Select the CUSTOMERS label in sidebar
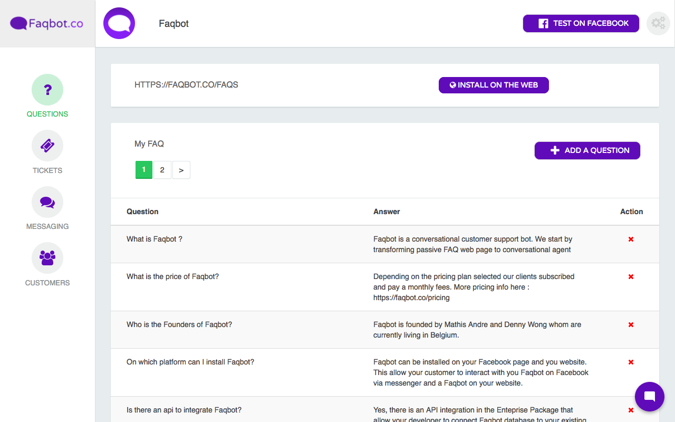675x422 pixels. [x=47, y=283]
